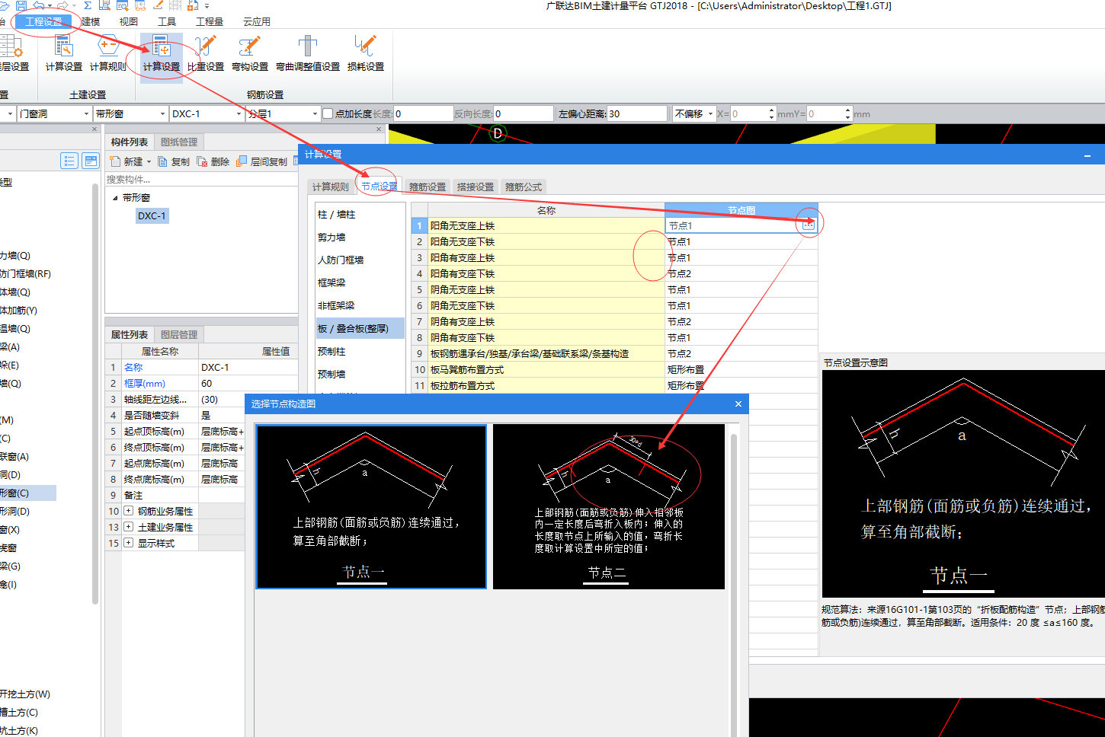Switch to 计算规则 tab in dialog
The image size is (1105, 737).
[330, 187]
